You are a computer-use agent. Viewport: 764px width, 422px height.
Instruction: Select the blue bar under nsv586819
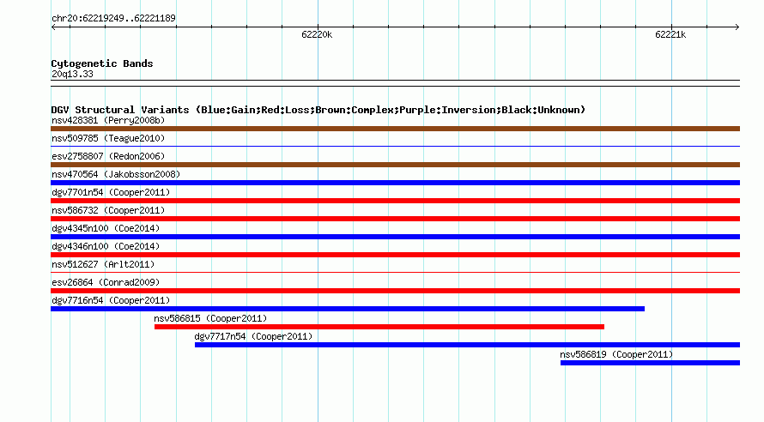650,363
